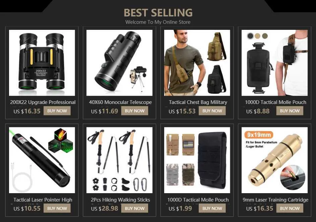The image size is (316, 222).
Task: Choose the olive green color swatch
Action: pos(265,36)
